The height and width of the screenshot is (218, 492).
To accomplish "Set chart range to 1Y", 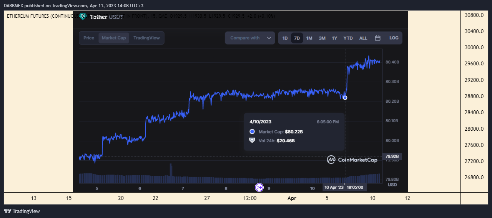I will (334, 38).
